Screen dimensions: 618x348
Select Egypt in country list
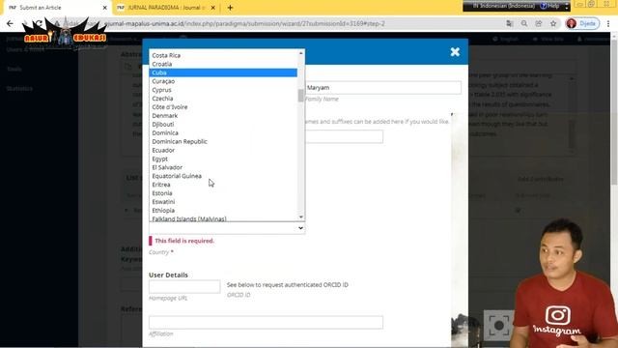pyautogui.click(x=223, y=159)
